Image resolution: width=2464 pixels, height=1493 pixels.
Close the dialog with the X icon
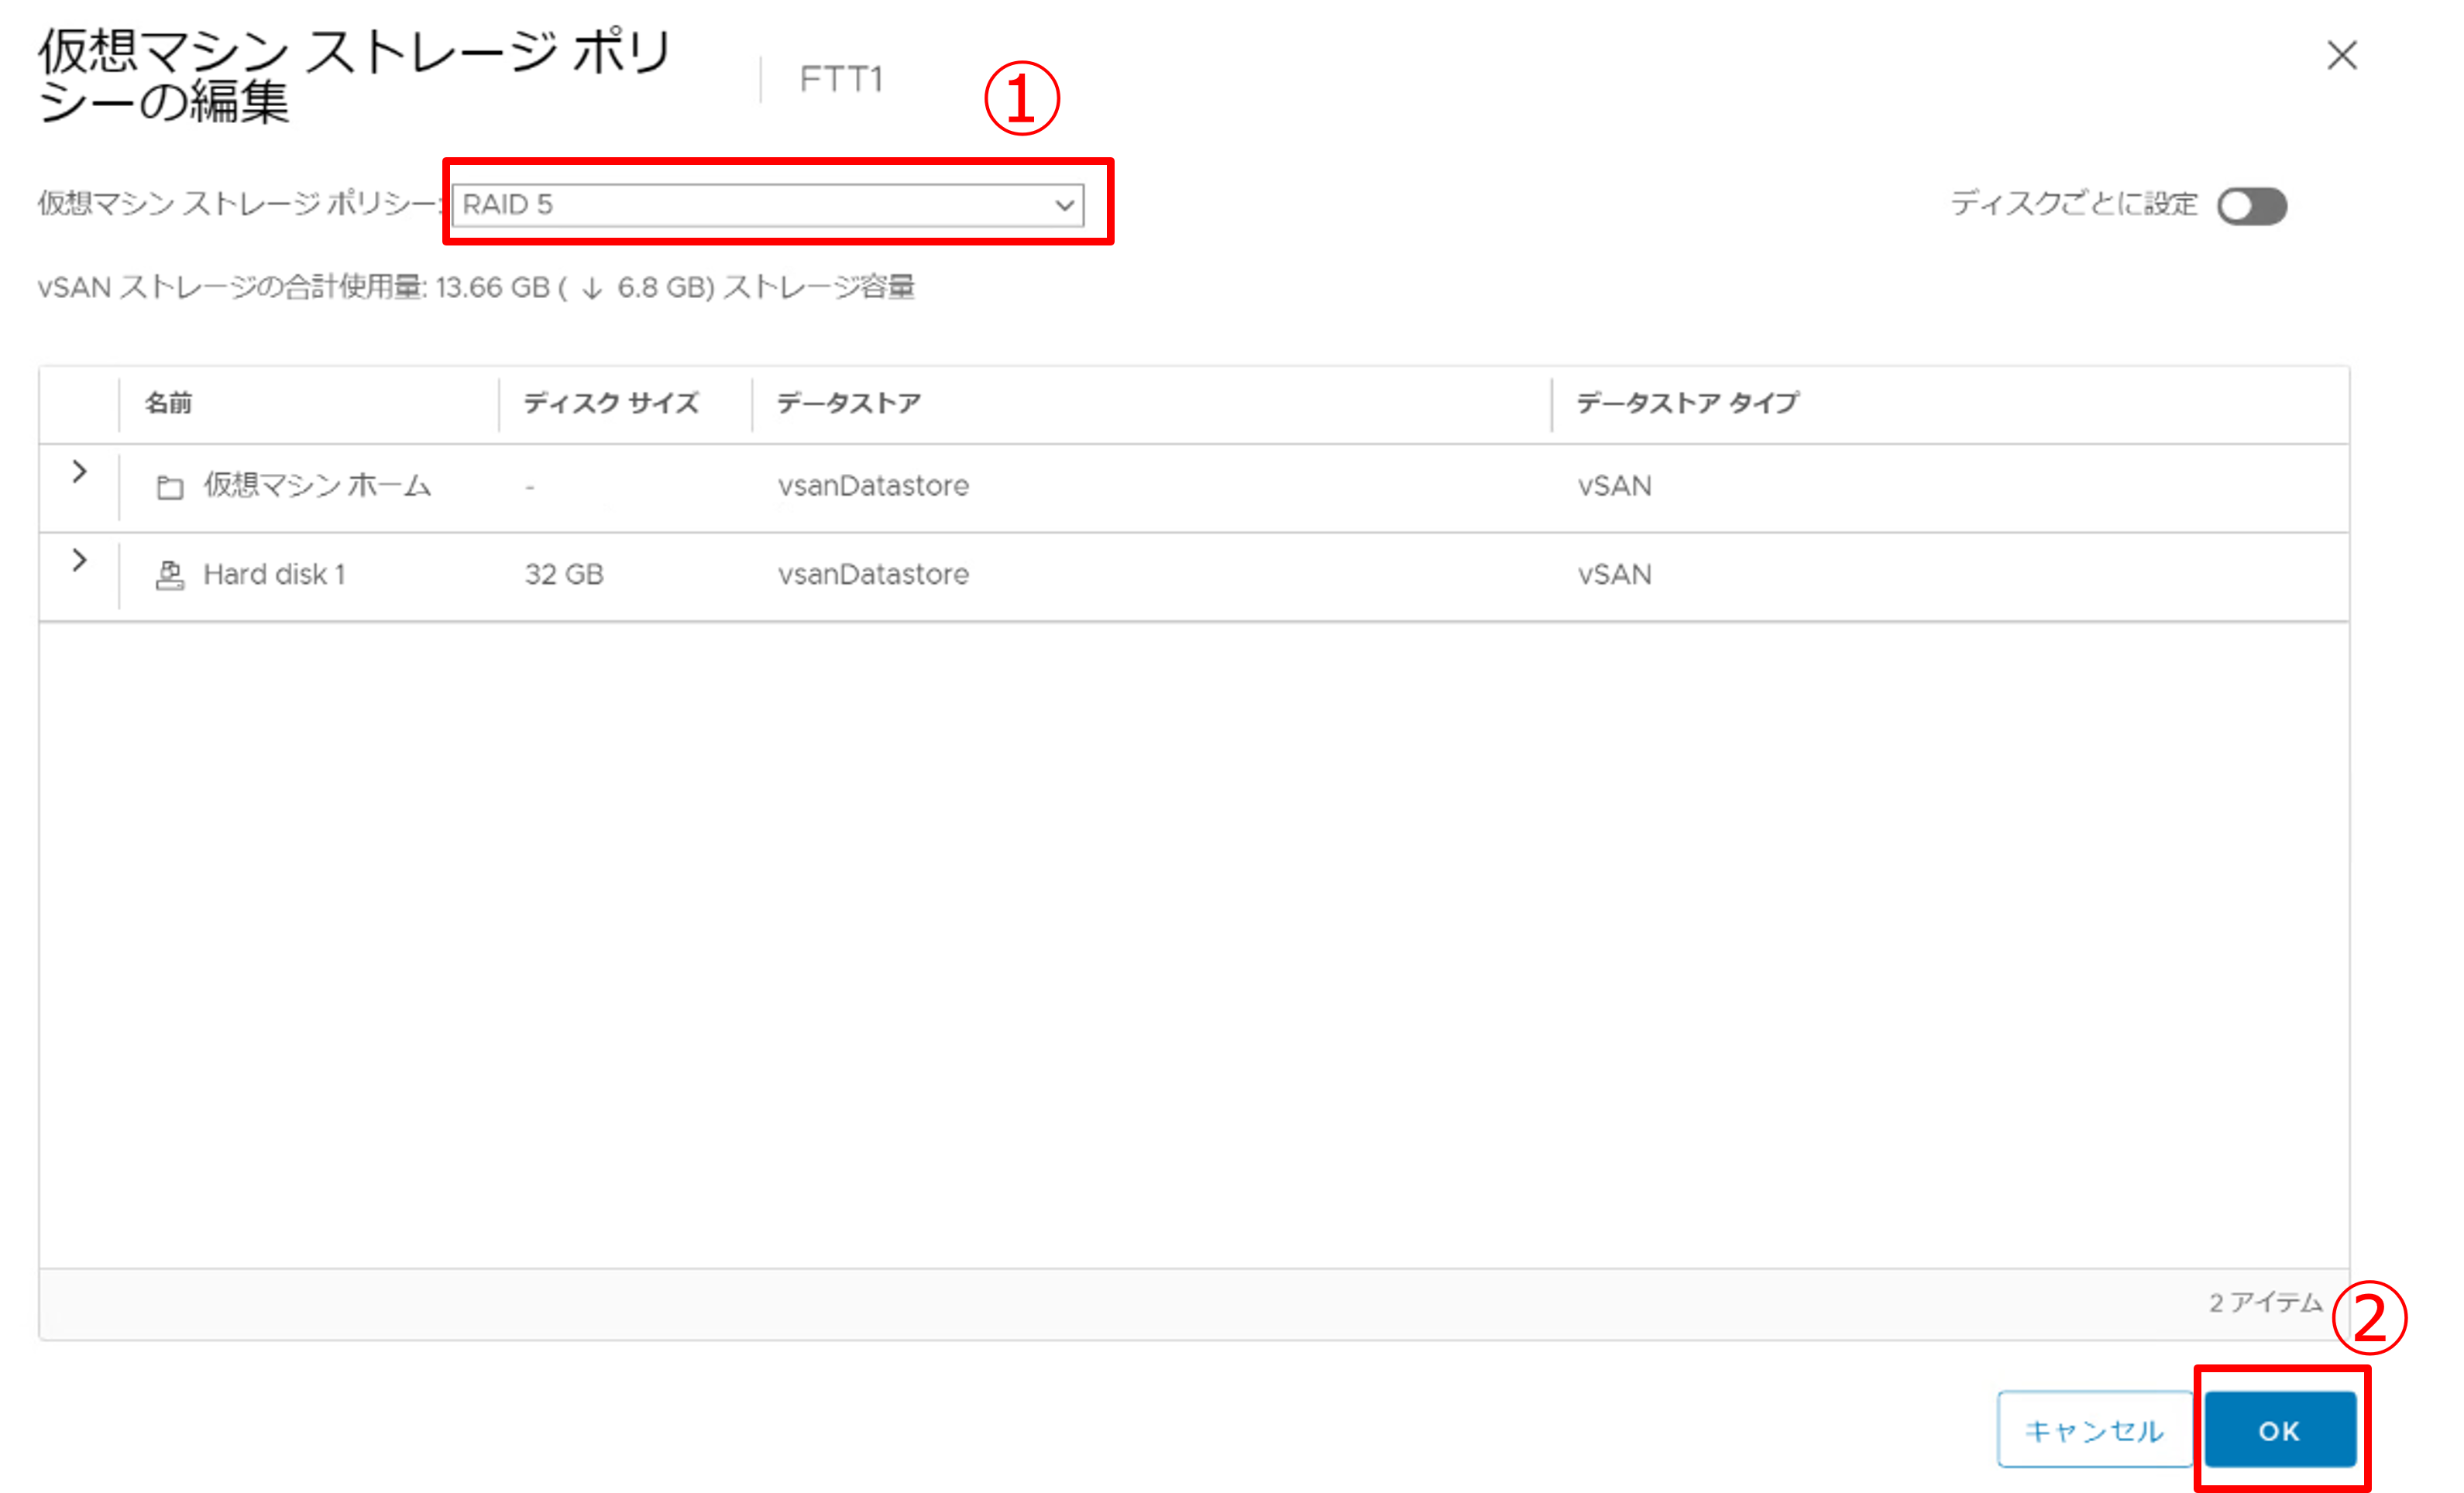pos(2341,55)
